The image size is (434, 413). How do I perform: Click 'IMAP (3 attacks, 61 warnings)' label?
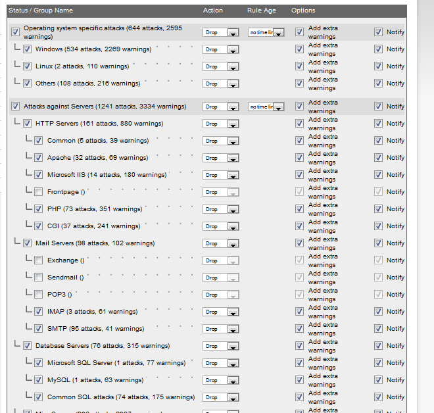[x=93, y=312]
